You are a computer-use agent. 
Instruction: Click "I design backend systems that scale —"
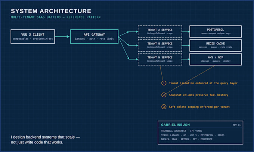45,137
